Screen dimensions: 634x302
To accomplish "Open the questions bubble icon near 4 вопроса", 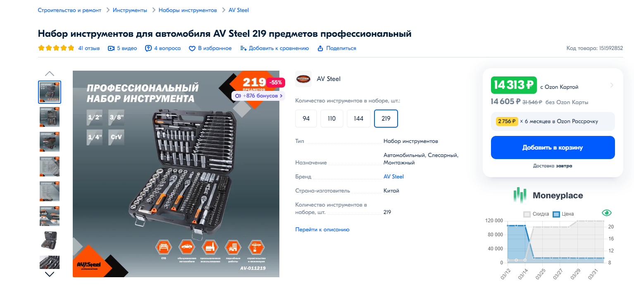I will (x=148, y=48).
